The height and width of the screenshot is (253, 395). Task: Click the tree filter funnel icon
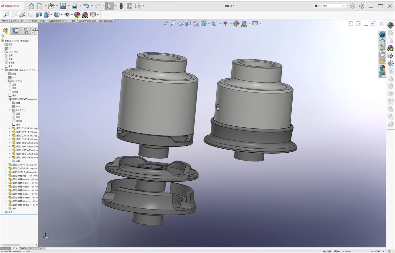click(x=3, y=37)
